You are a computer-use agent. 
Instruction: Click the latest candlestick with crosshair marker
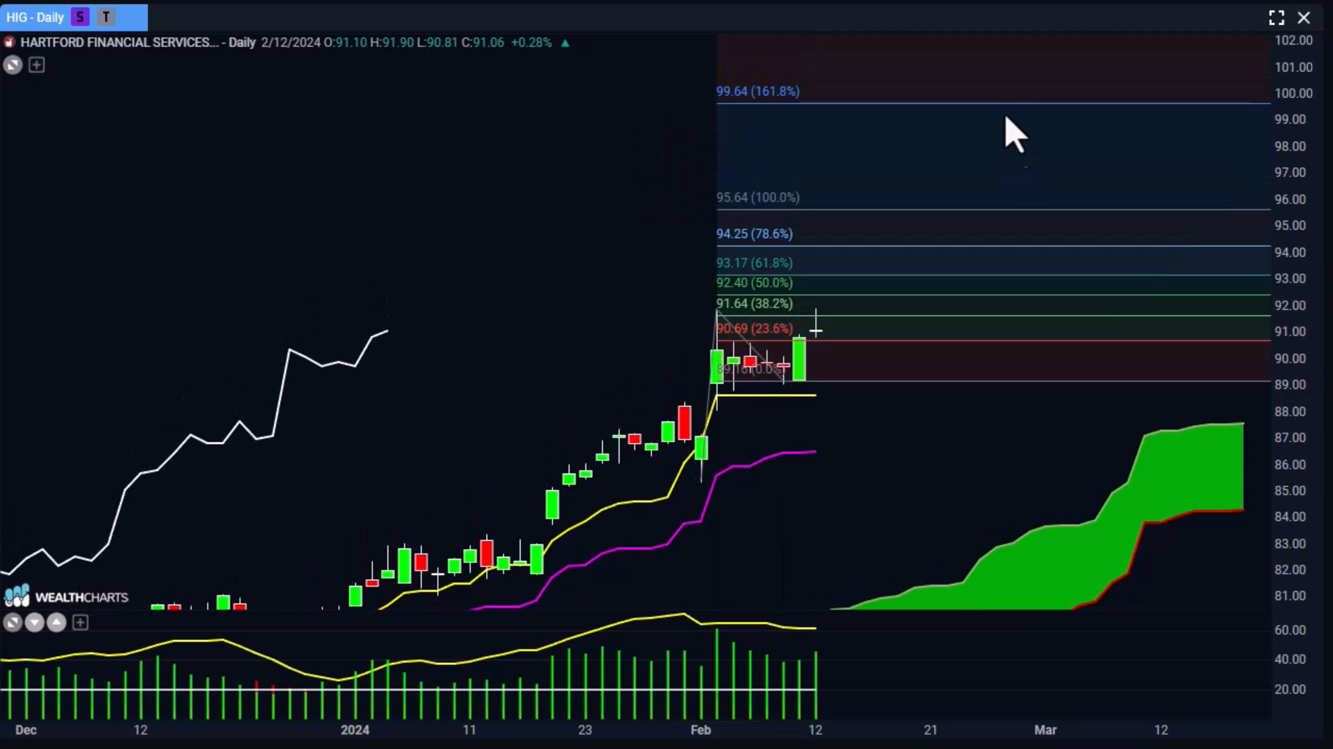tap(816, 332)
